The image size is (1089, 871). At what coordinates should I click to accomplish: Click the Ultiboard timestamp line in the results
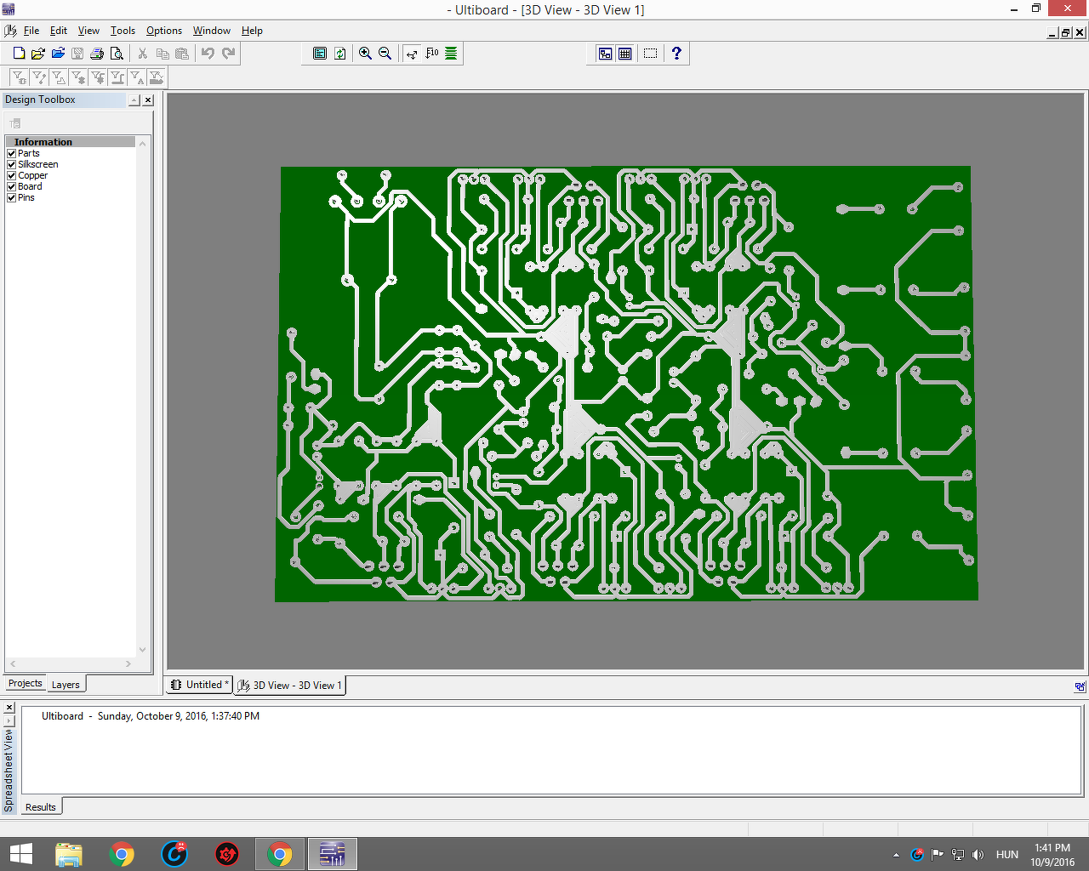pos(151,716)
